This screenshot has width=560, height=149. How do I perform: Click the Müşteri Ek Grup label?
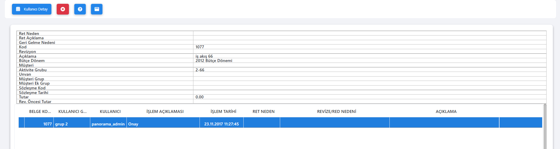[x=34, y=83]
